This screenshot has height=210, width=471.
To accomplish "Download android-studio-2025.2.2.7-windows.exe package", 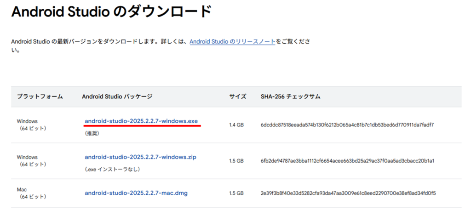I will click(x=141, y=121).
